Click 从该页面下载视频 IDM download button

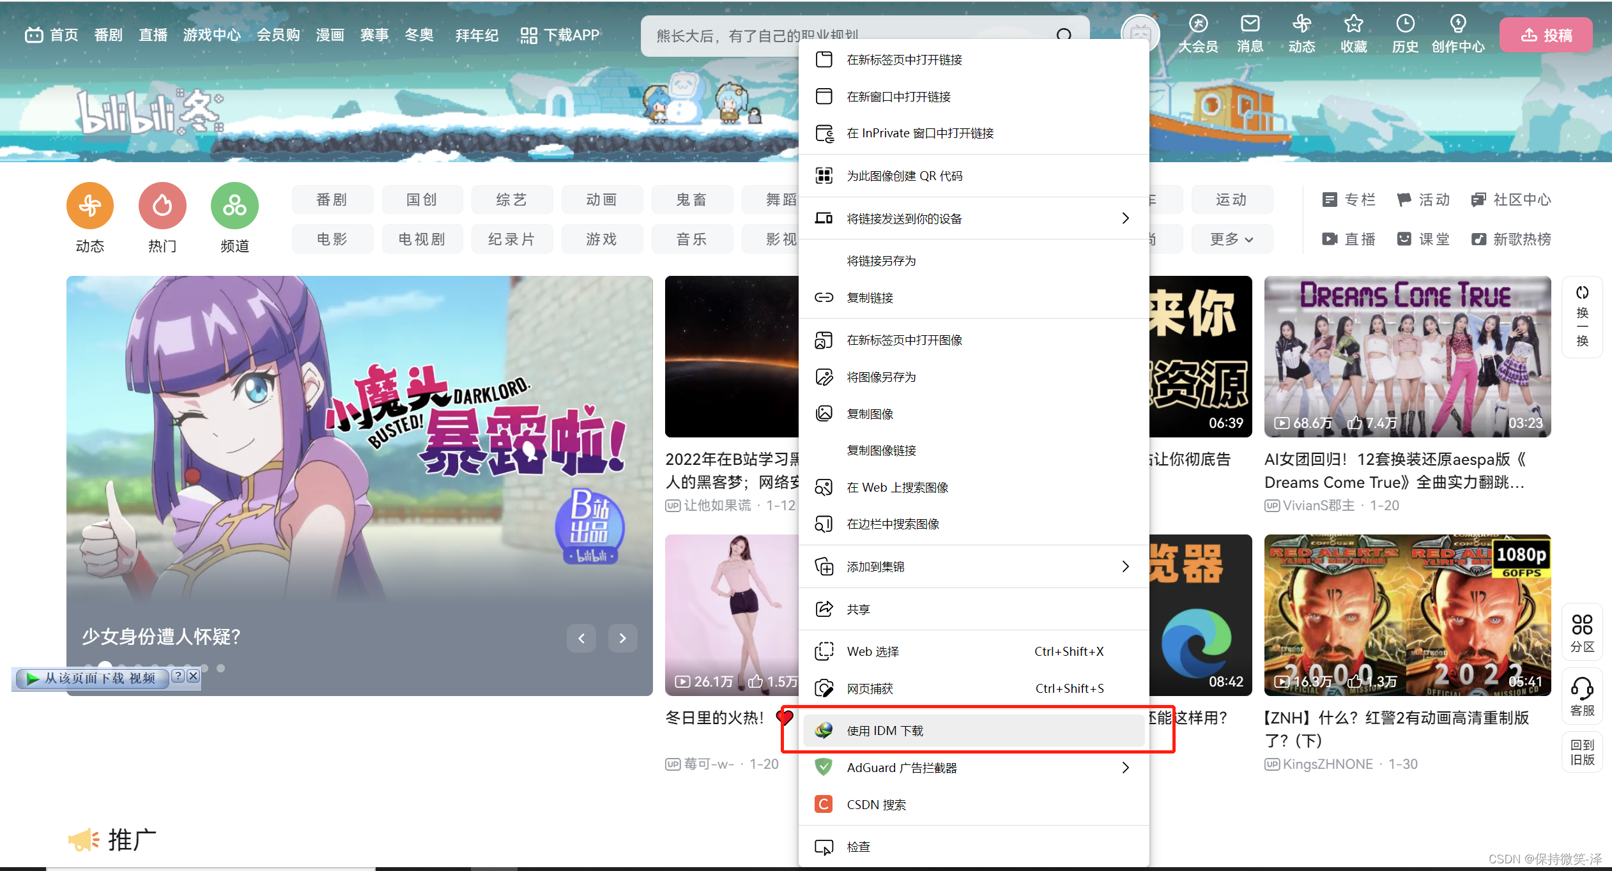point(93,678)
